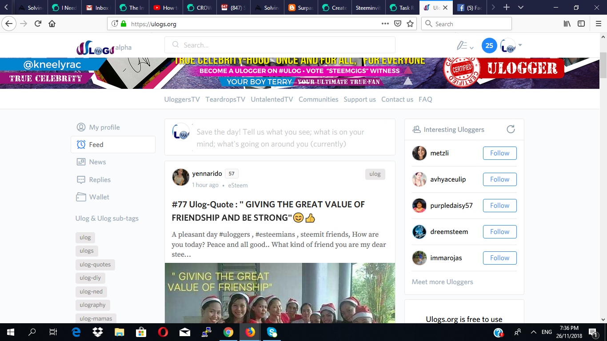Refresh the Interesting Uloggers list
The image size is (607, 341).
pyautogui.click(x=511, y=129)
